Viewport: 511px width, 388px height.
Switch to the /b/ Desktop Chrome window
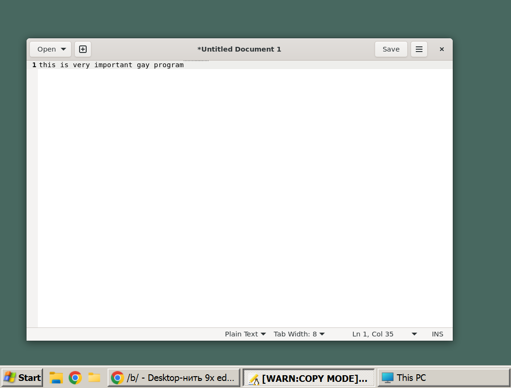(174, 378)
